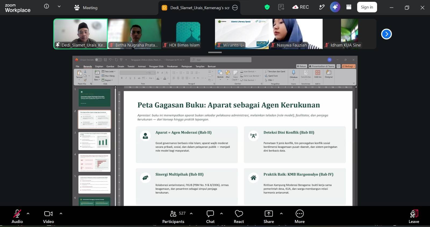Click the PowerPoint undo arrow
Screen dimensions: 430x227
[110, 60]
